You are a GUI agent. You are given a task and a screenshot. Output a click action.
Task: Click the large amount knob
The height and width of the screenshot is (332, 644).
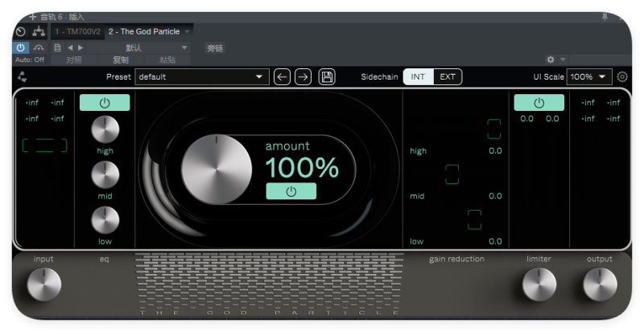pyautogui.click(x=217, y=170)
